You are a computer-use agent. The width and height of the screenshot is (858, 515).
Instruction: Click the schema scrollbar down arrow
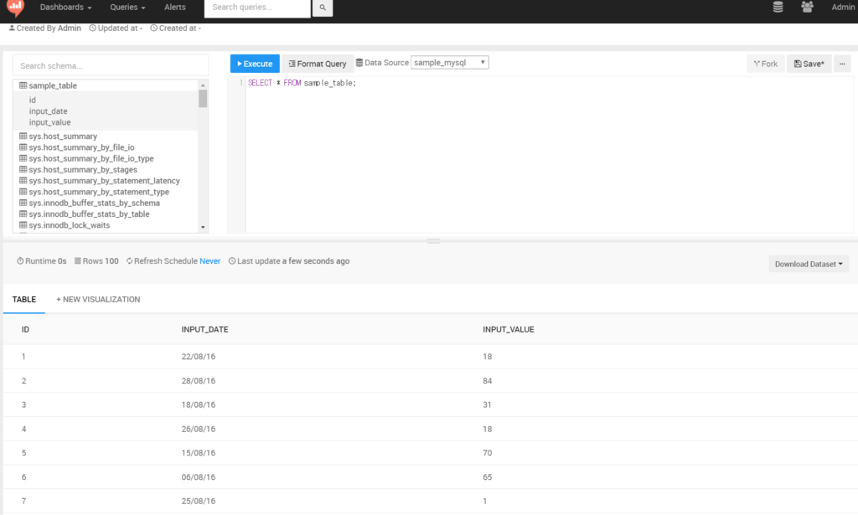click(203, 227)
